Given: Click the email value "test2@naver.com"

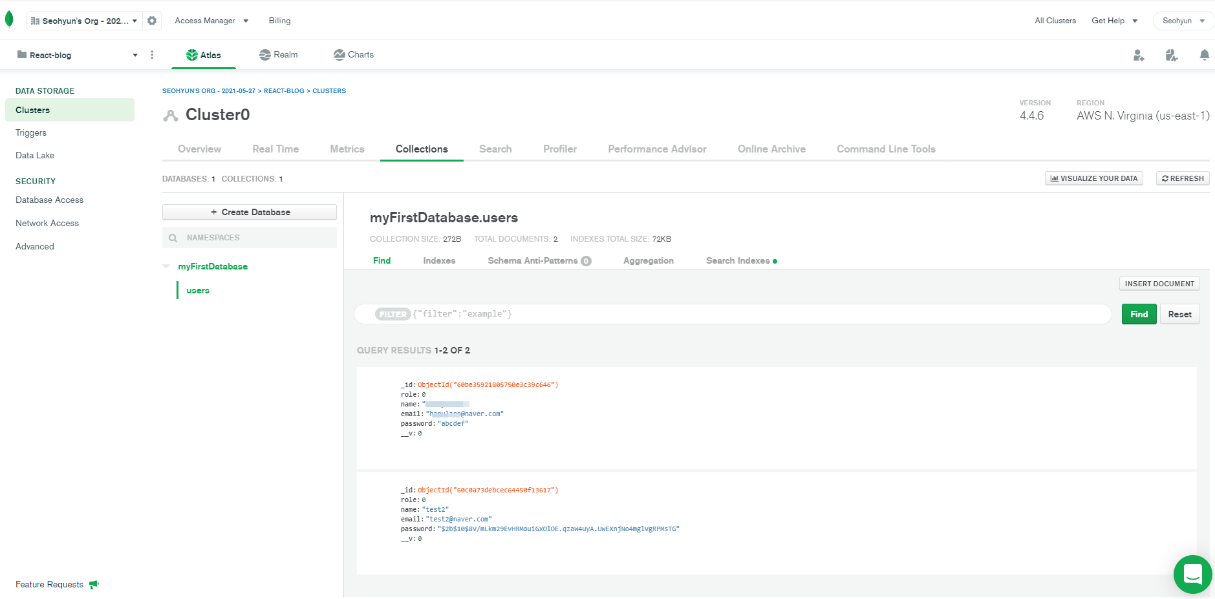Looking at the screenshot, I should (x=458, y=520).
